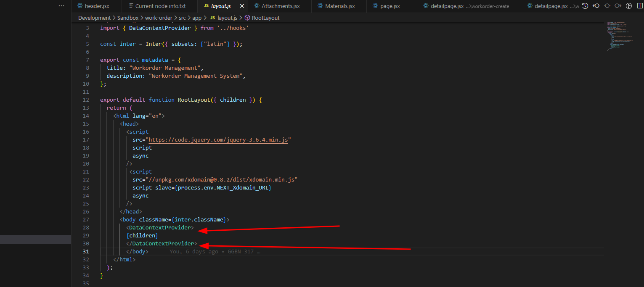Click the git branch circle icon in toolbar
The height and width of the screenshot is (287, 644).
point(629,6)
